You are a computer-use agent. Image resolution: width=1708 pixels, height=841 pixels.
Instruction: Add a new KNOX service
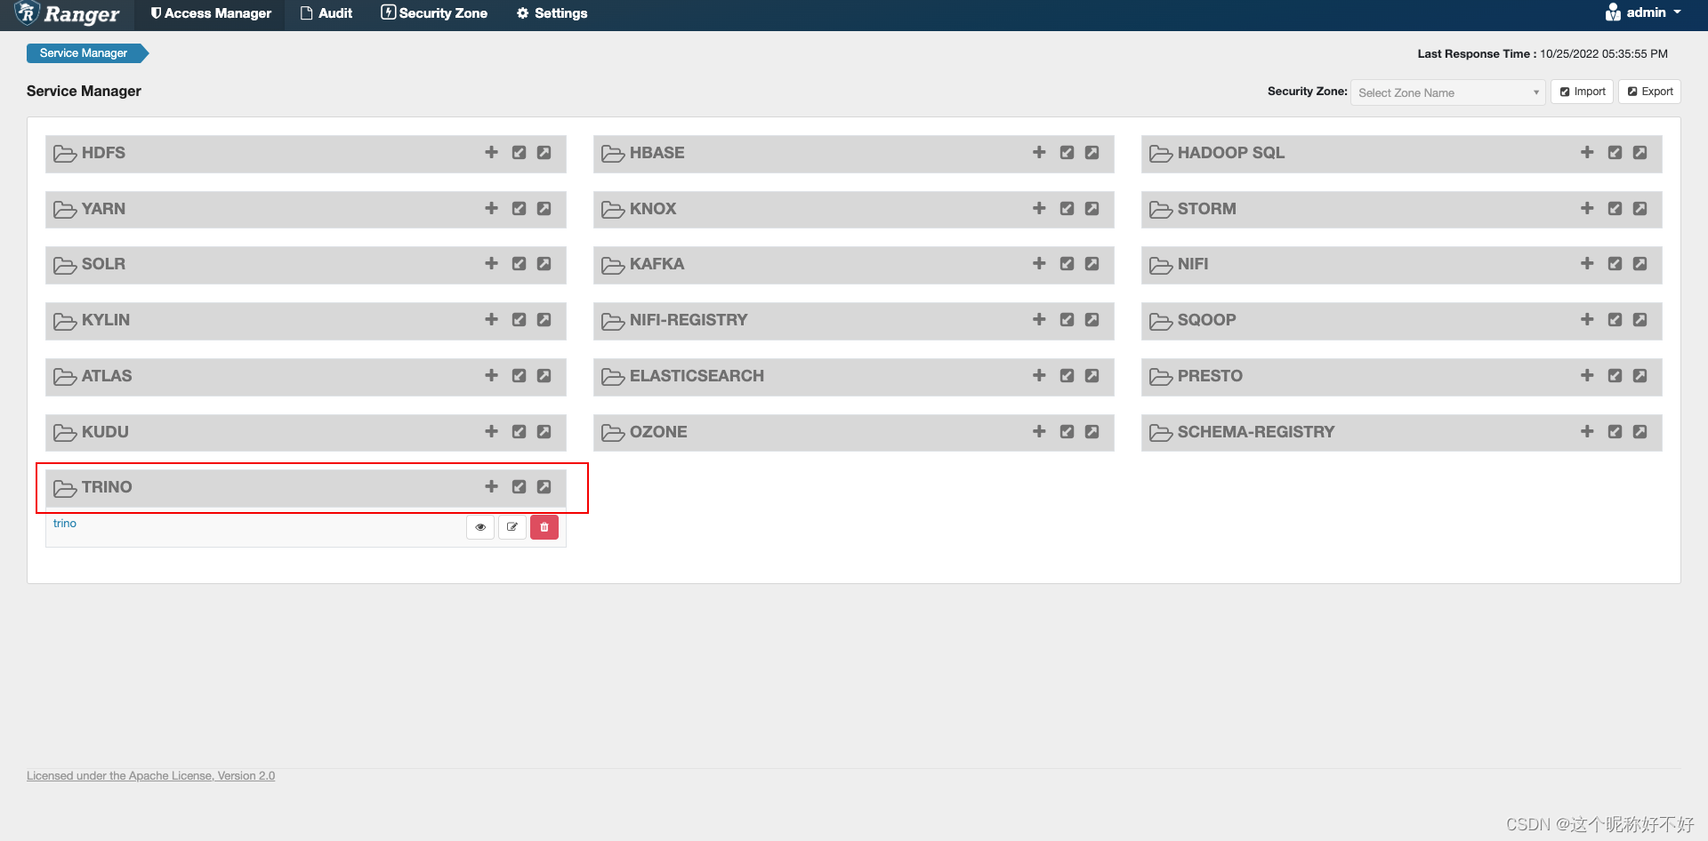(x=1039, y=208)
